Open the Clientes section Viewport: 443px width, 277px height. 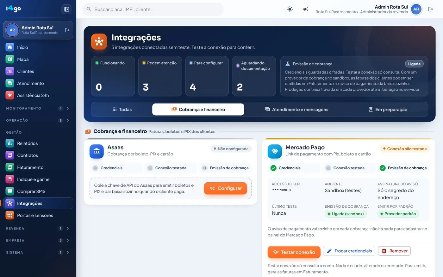coord(38,71)
